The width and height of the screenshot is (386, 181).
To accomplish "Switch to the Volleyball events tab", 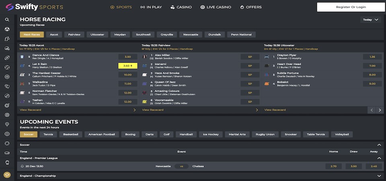I will tap(342, 134).
